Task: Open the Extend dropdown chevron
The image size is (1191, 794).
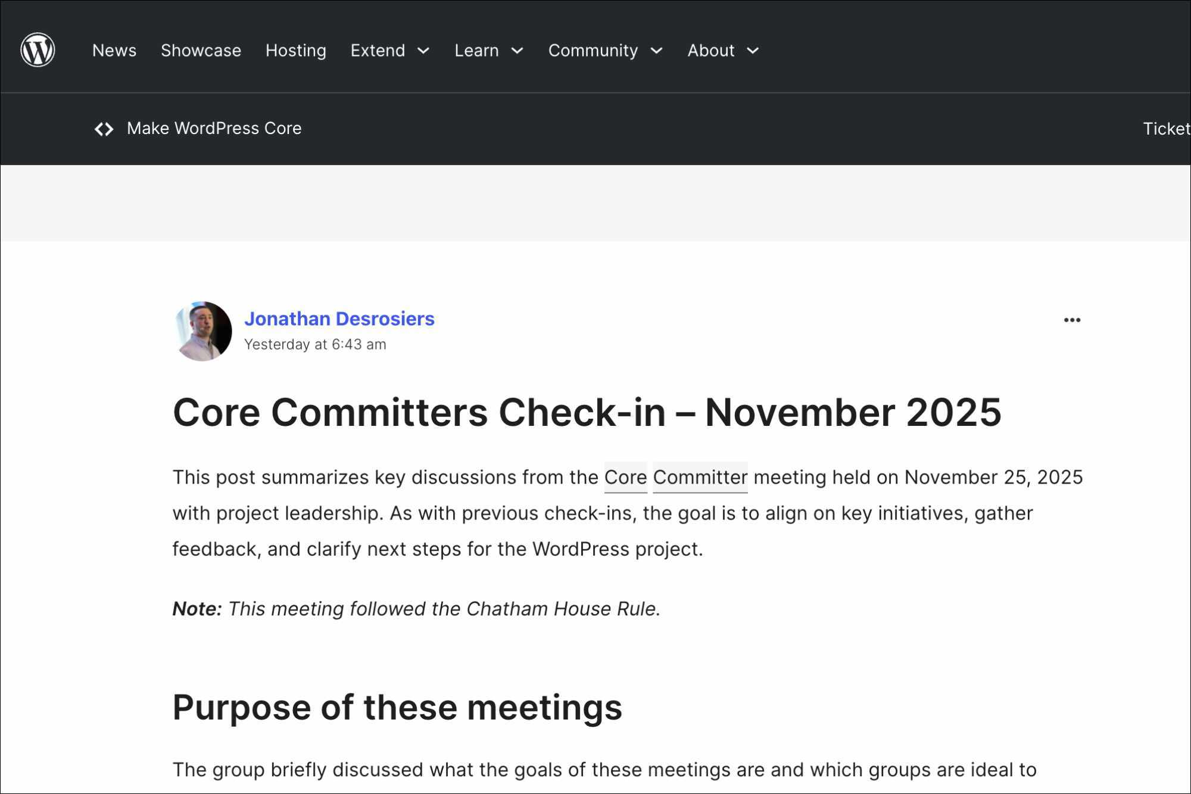Action: (x=423, y=51)
